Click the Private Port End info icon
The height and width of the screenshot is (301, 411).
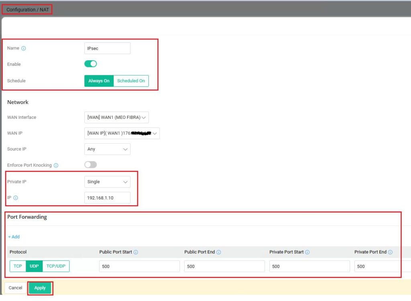tap(390, 252)
